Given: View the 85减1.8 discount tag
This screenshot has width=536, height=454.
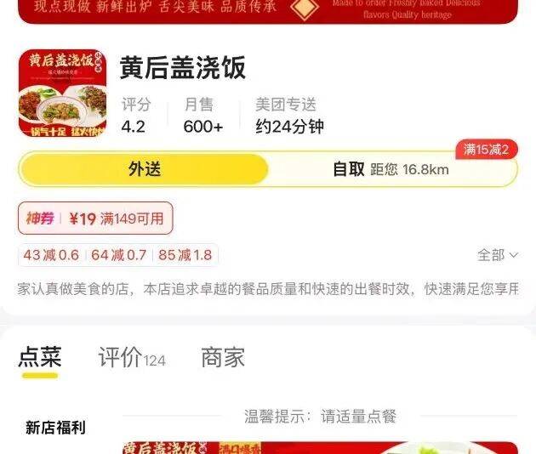Looking at the screenshot, I should 185,255.
